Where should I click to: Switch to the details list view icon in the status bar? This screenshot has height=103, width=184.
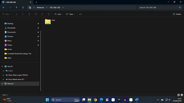(178, 95)
